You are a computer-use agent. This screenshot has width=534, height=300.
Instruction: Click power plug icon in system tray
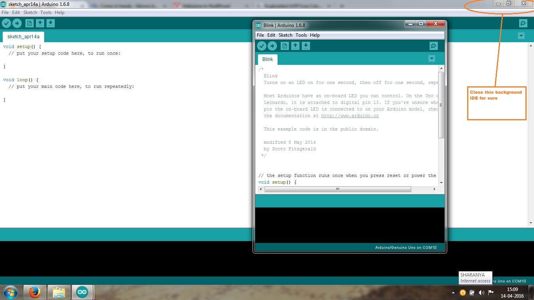[x=472, y=293]
